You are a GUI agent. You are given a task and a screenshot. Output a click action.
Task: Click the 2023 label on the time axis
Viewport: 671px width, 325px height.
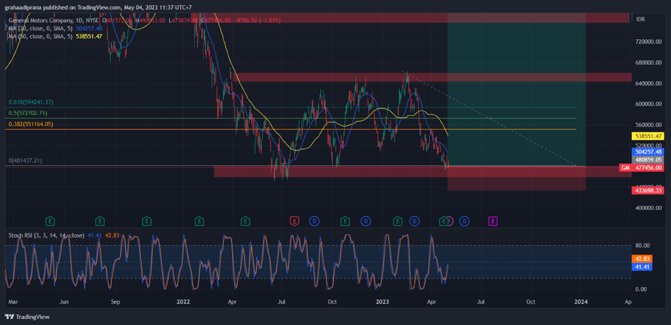click(x=382, y=301)
